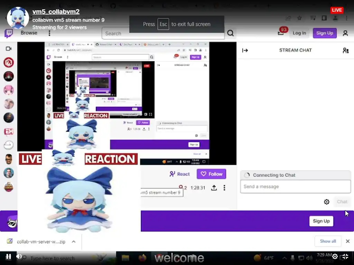Viewport: 354px width, 265px height.
Task: Click the red LIVE badge at top right
Action: [x=337, y=10]
